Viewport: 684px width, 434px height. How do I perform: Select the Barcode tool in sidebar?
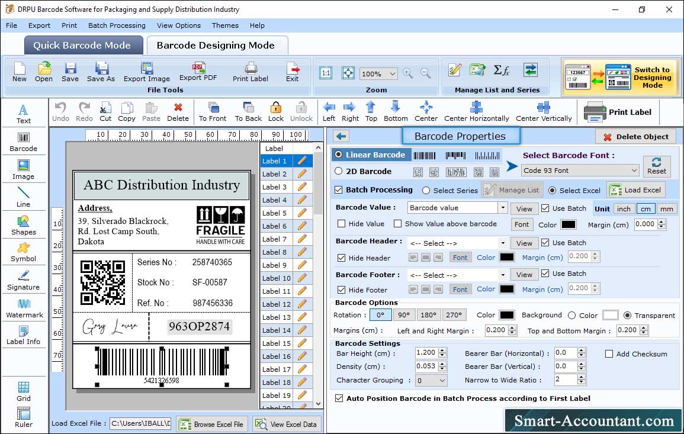pos(24,142)
